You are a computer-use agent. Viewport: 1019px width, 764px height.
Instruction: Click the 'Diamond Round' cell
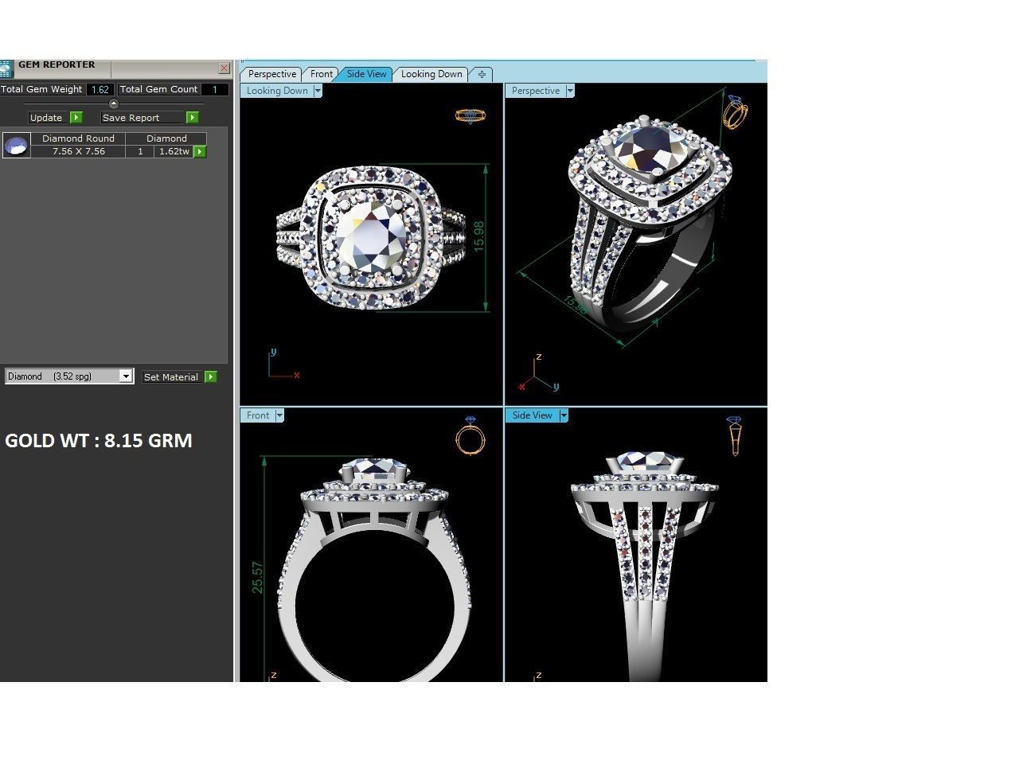(78, 138)
